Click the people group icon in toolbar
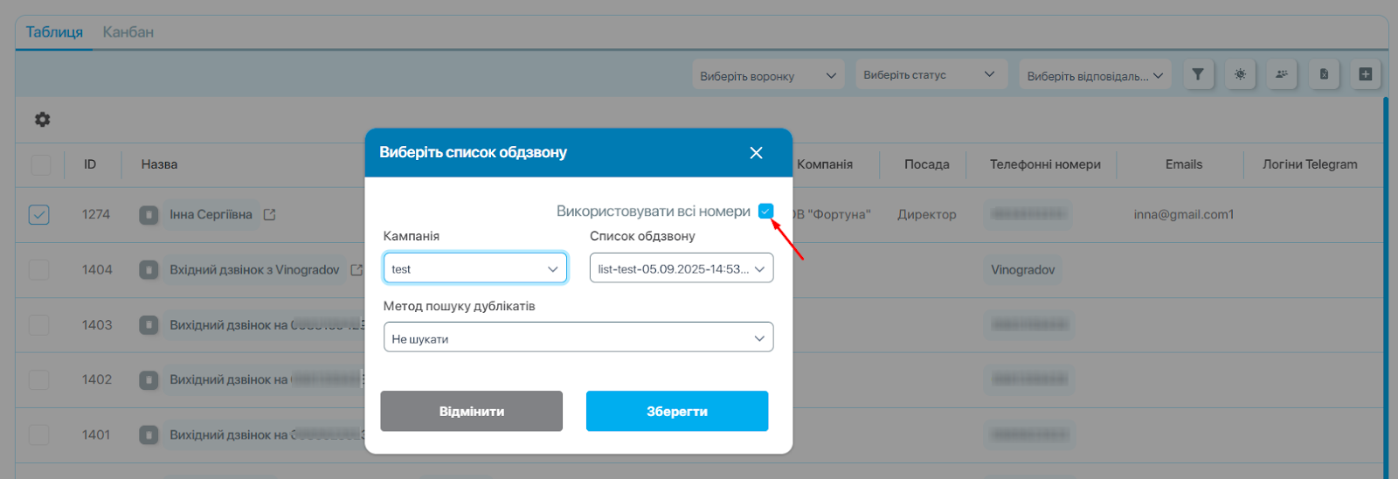 [1282, 74]
